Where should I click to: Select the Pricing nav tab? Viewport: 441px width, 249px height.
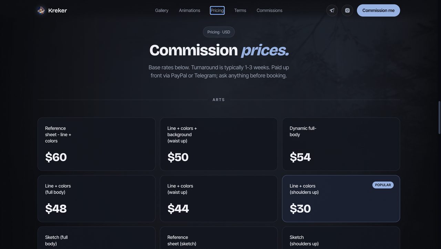pyautogui.click(x=217, y=10)
